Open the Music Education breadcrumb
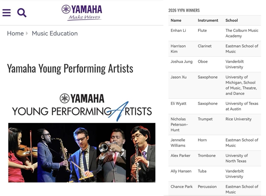Image resolution: width=266 pixels, height=196 pixels. click(55, 33)
